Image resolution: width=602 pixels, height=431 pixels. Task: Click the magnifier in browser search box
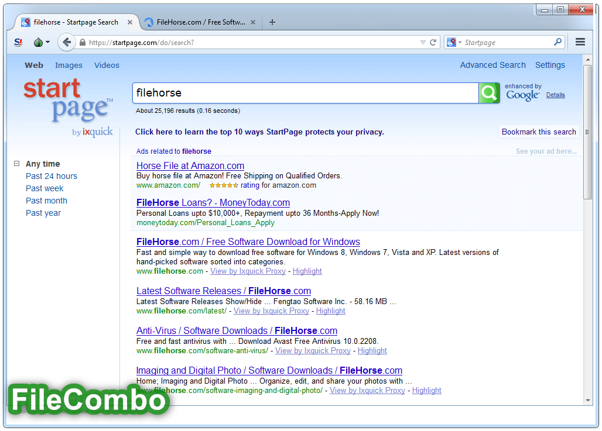point(558,42)
